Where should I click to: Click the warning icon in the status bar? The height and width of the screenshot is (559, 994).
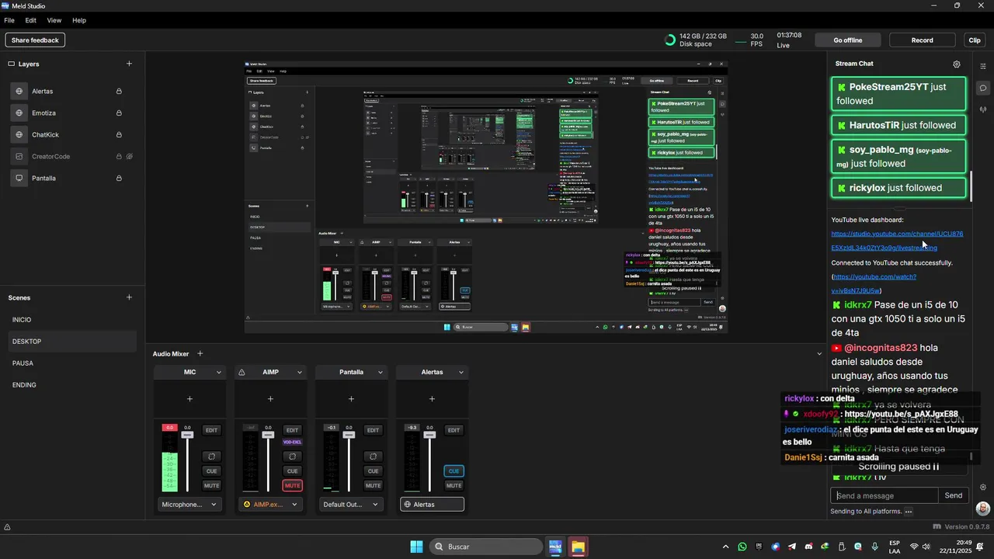point(7,527)
